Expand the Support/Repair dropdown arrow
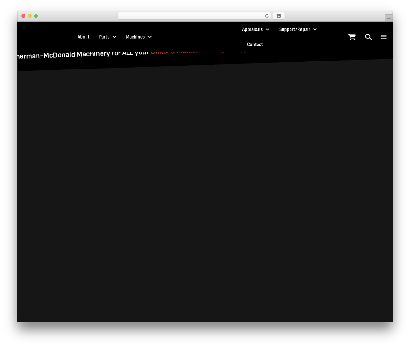Screen dimensions: 410x347 315,29
